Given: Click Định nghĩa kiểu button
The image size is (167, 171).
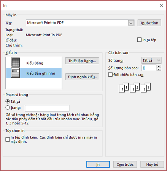Looking at the screenshot, I should click(x=82, y=77).
